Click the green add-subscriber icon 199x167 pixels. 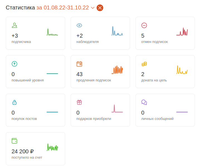coord(14,25)
